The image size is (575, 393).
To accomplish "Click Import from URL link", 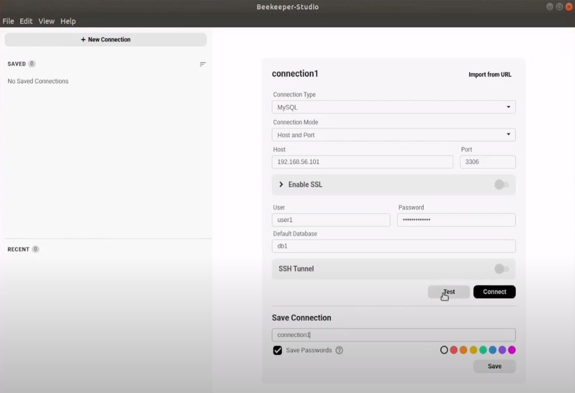I will tap(490, 74).
